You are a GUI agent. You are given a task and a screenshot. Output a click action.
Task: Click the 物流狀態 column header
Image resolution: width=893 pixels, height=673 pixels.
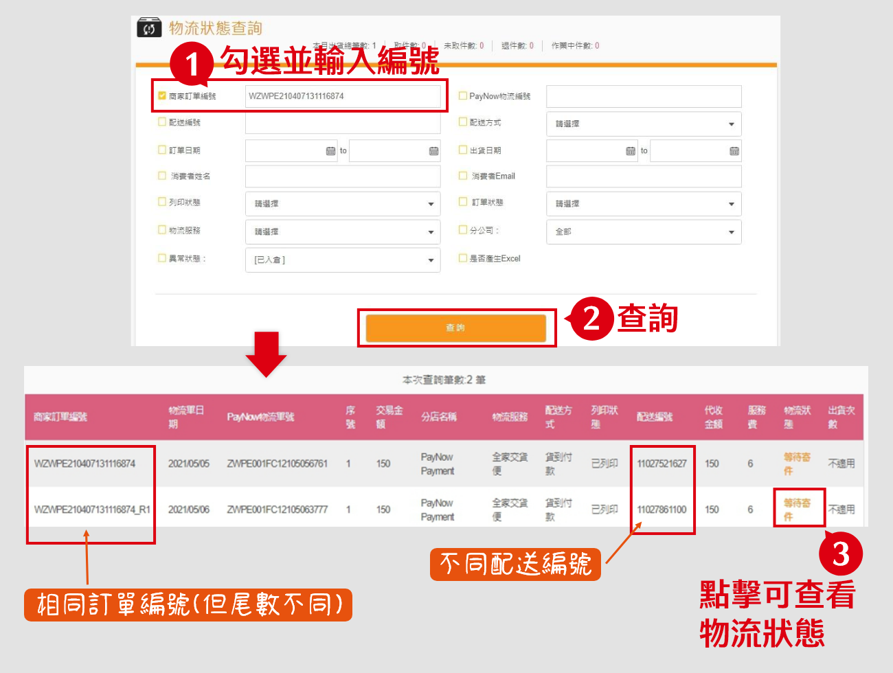(797, 417)
